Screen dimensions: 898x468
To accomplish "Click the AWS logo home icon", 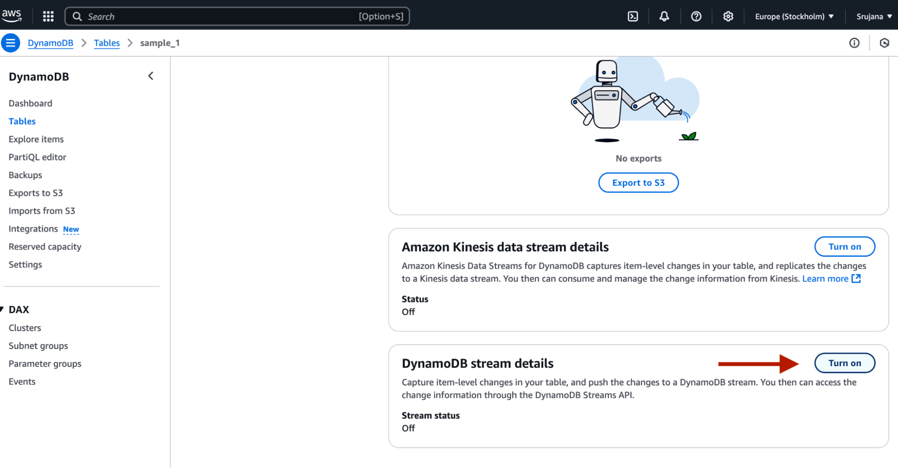I will coord(12,16).
